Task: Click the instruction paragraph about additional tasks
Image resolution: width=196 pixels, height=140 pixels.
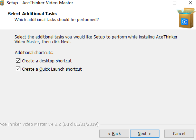Action: click(x=96, y=39)
